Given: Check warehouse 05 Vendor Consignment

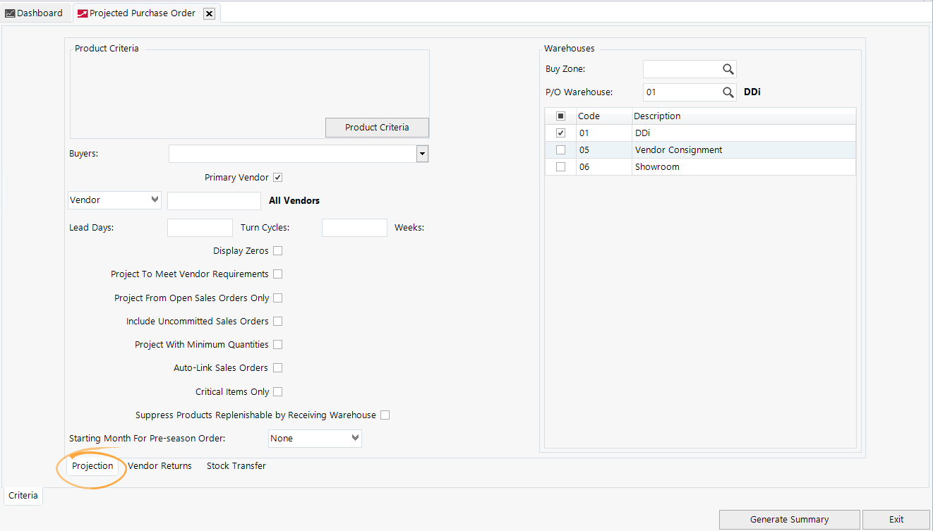Looking at the screenshot, I should point(560,149).
